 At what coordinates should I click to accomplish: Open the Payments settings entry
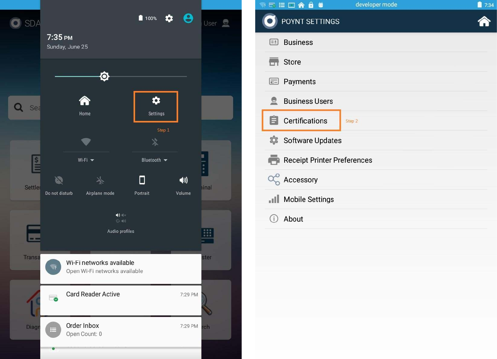coord(376,82)
